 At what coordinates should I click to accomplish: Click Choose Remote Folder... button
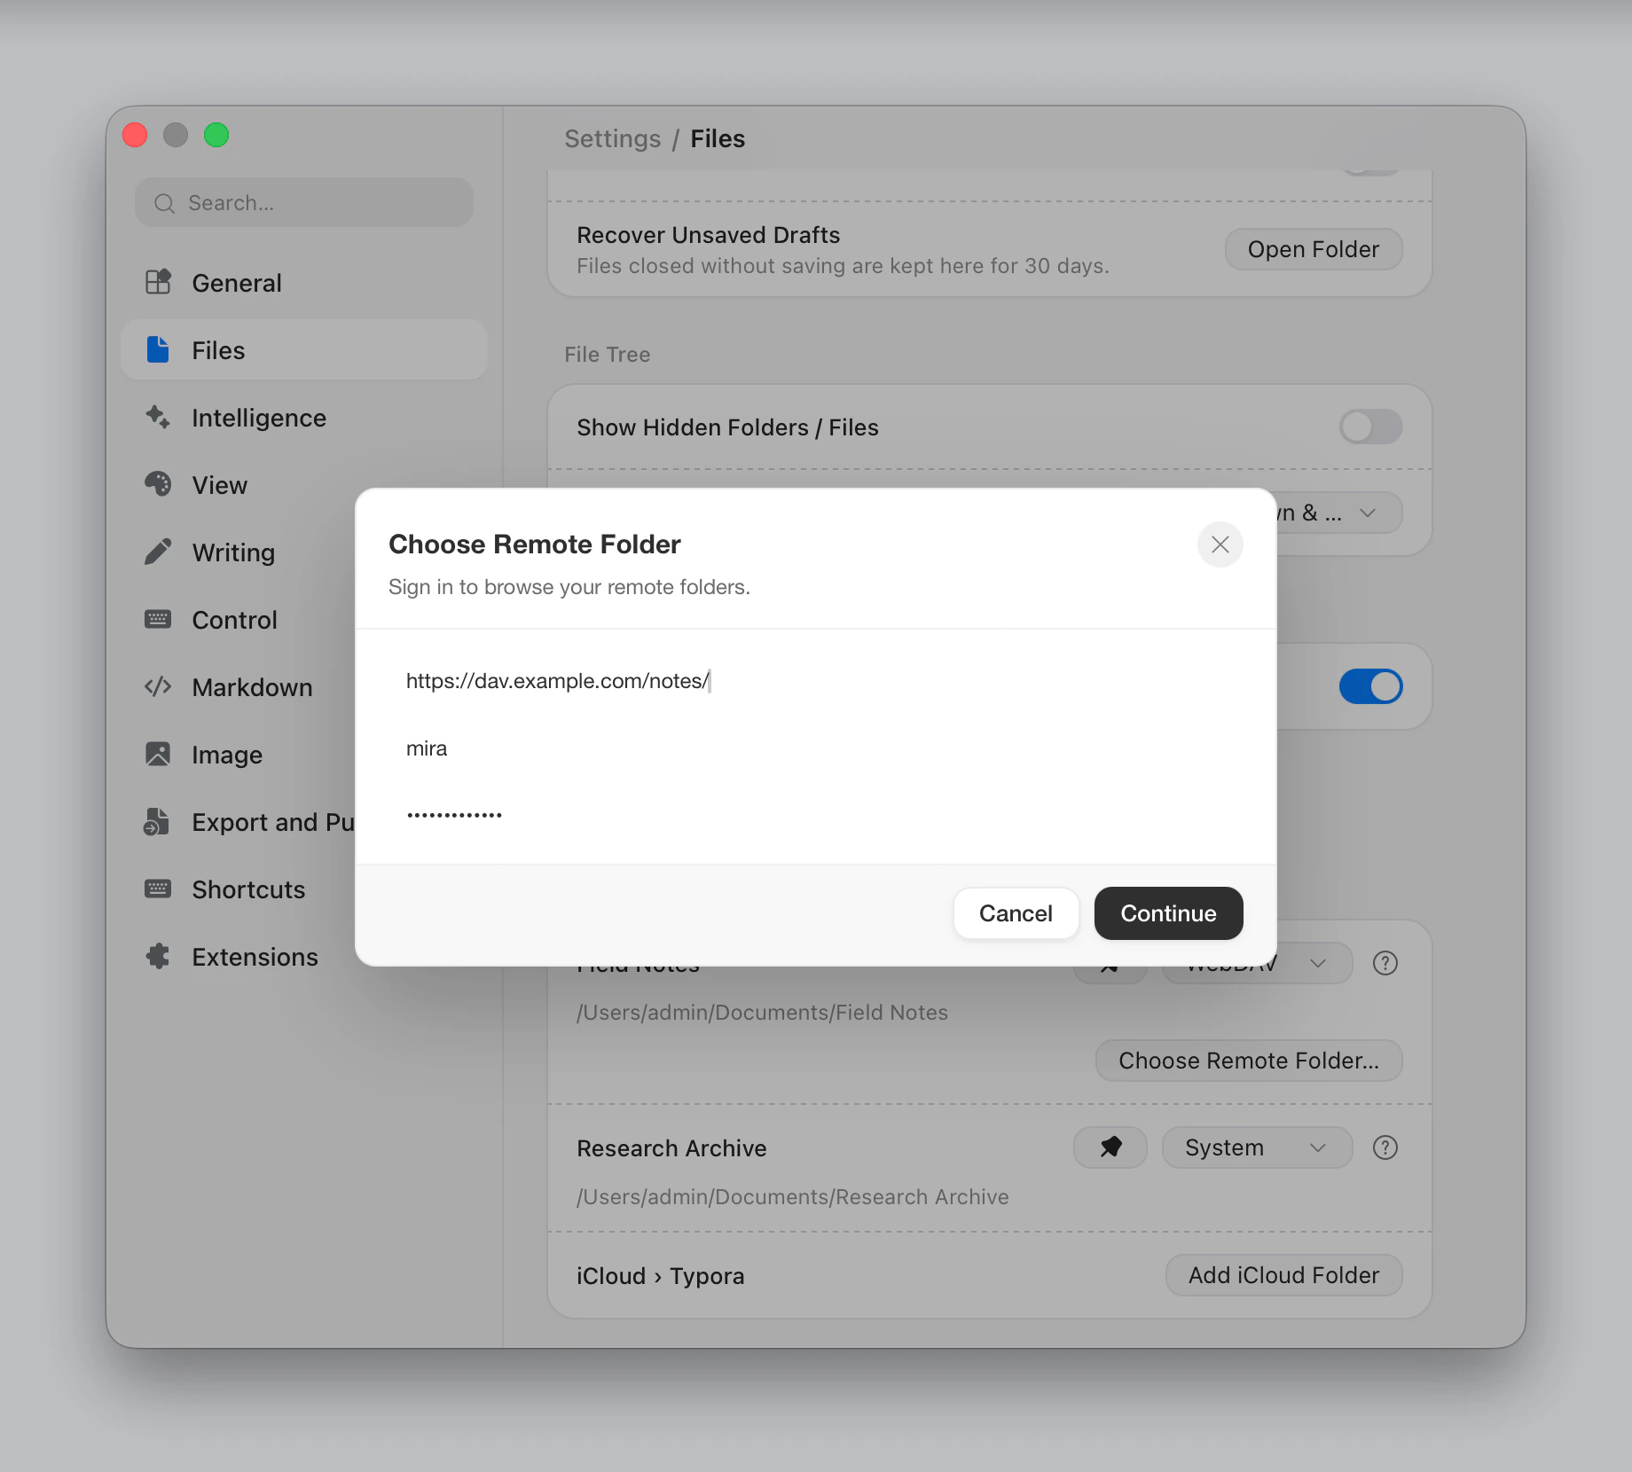click(x=1249, y=1061)
